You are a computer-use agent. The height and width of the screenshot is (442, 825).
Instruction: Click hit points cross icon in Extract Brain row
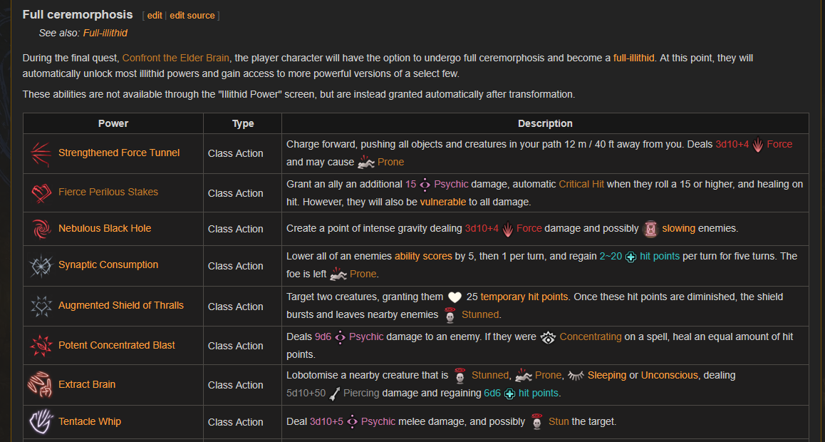(x=509, y=394)
